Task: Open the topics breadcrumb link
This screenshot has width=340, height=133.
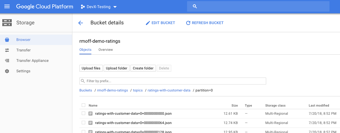Action: (138, 90)
